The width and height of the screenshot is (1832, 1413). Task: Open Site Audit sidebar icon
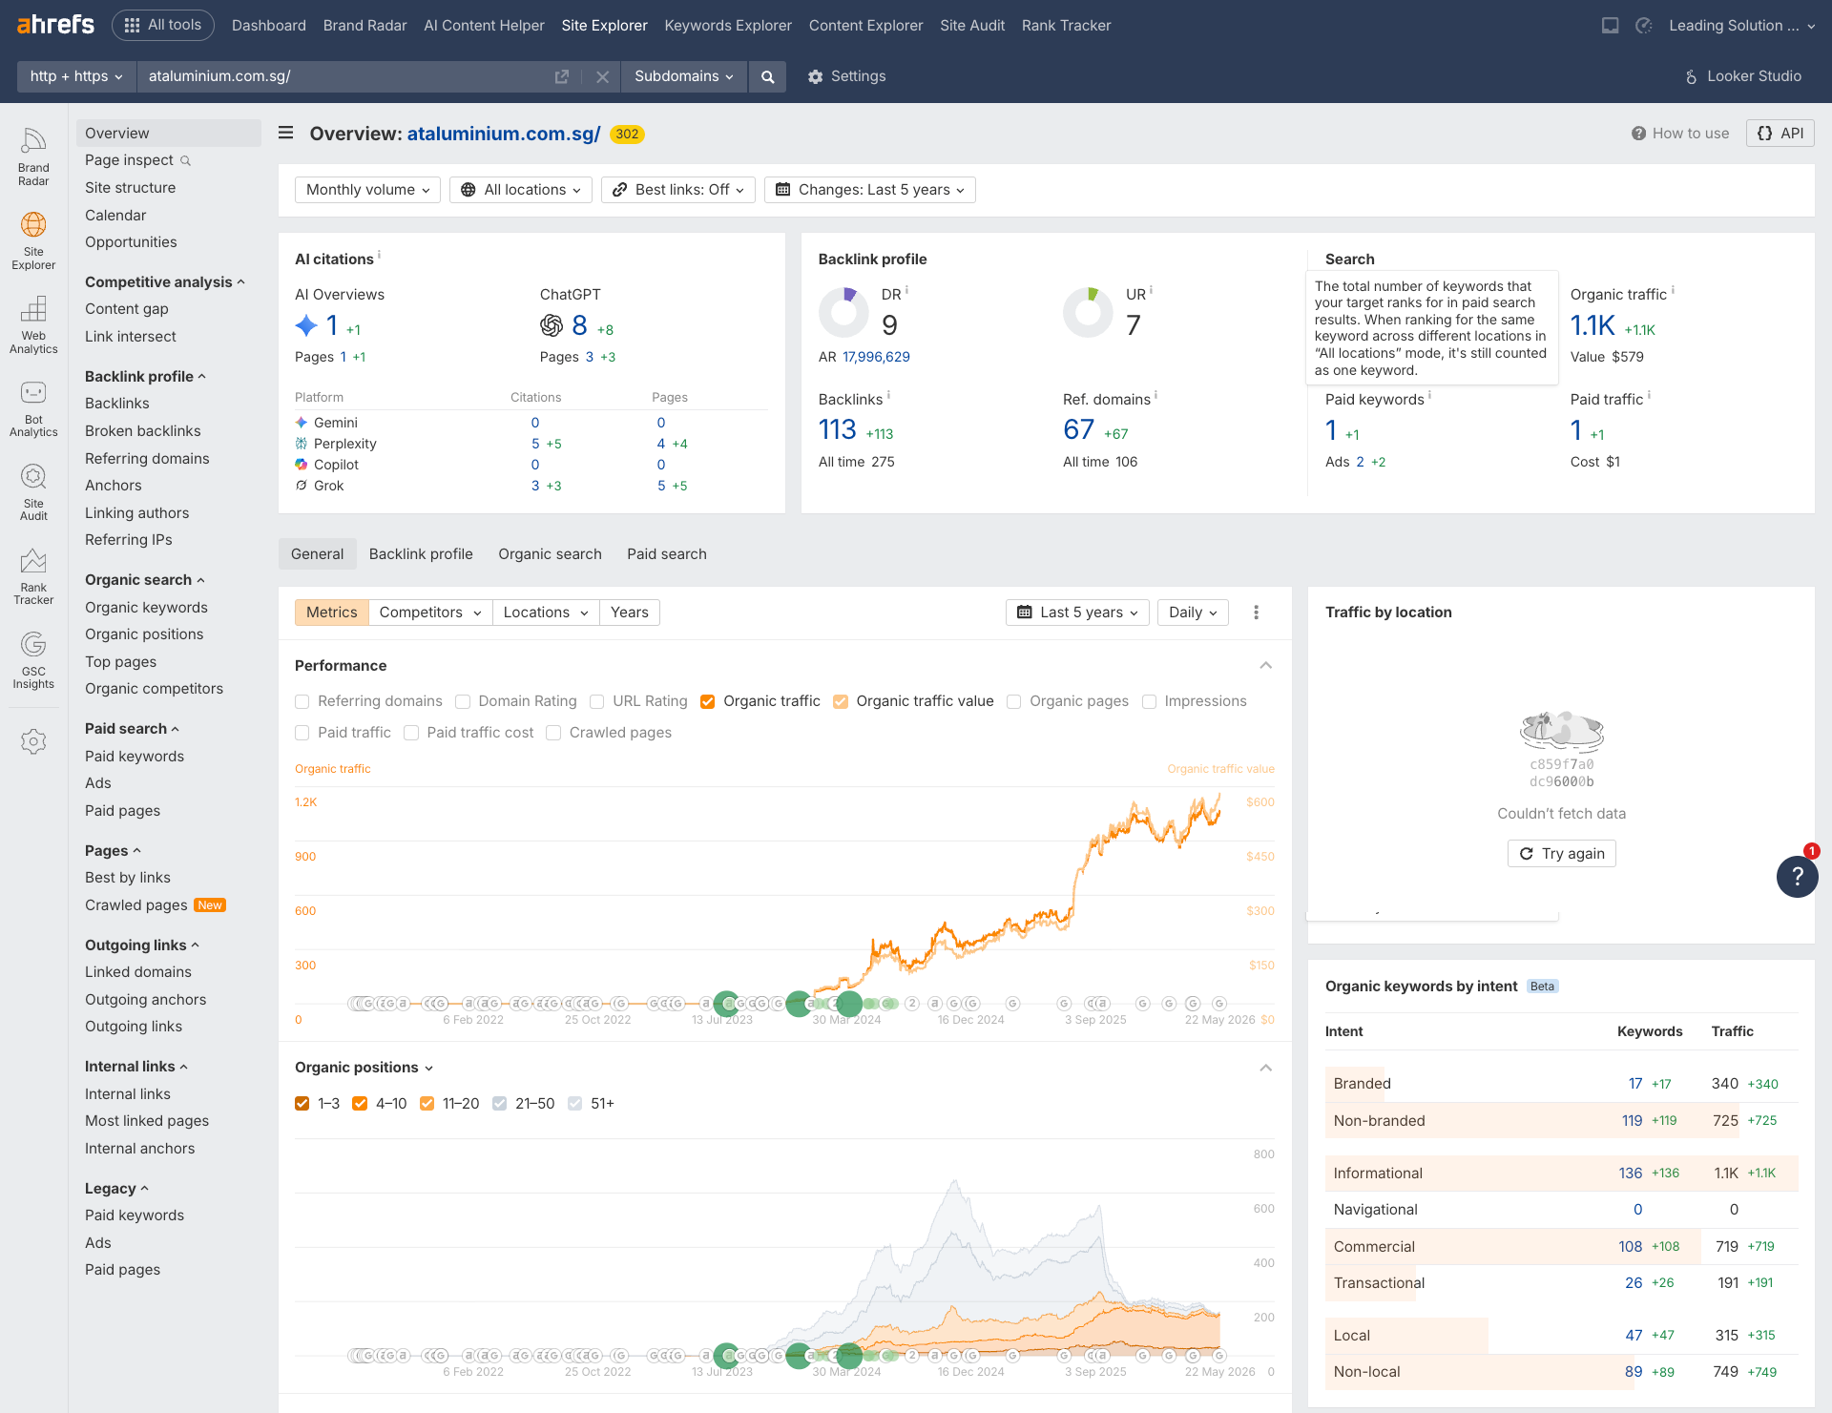coord(33,493)
